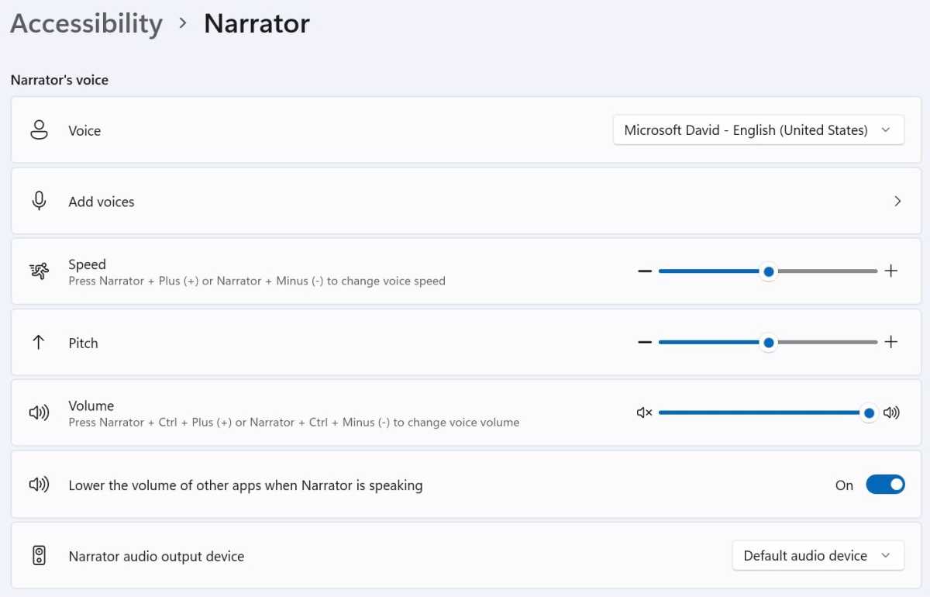Click the microphone icon for Add voices

click(x=39, y=202)
